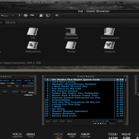Launch GIMP from the dock
The image size is (139, 139).
[85, 135]
